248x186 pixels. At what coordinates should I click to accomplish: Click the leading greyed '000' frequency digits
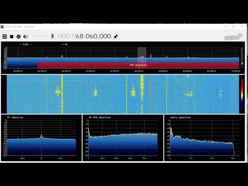coord(64,36)
